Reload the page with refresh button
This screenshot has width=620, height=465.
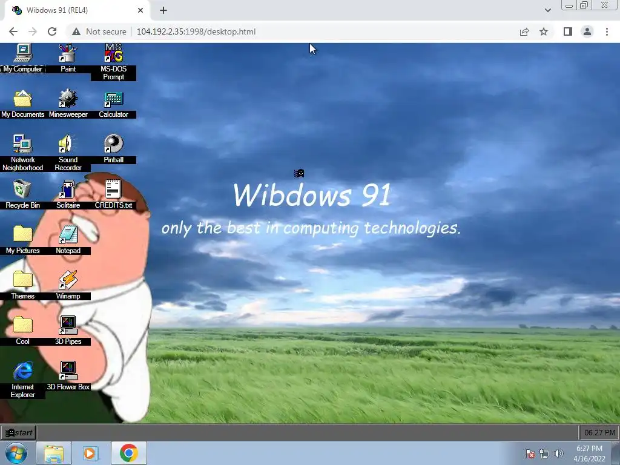pyautogui.click(x=52, y=31)
